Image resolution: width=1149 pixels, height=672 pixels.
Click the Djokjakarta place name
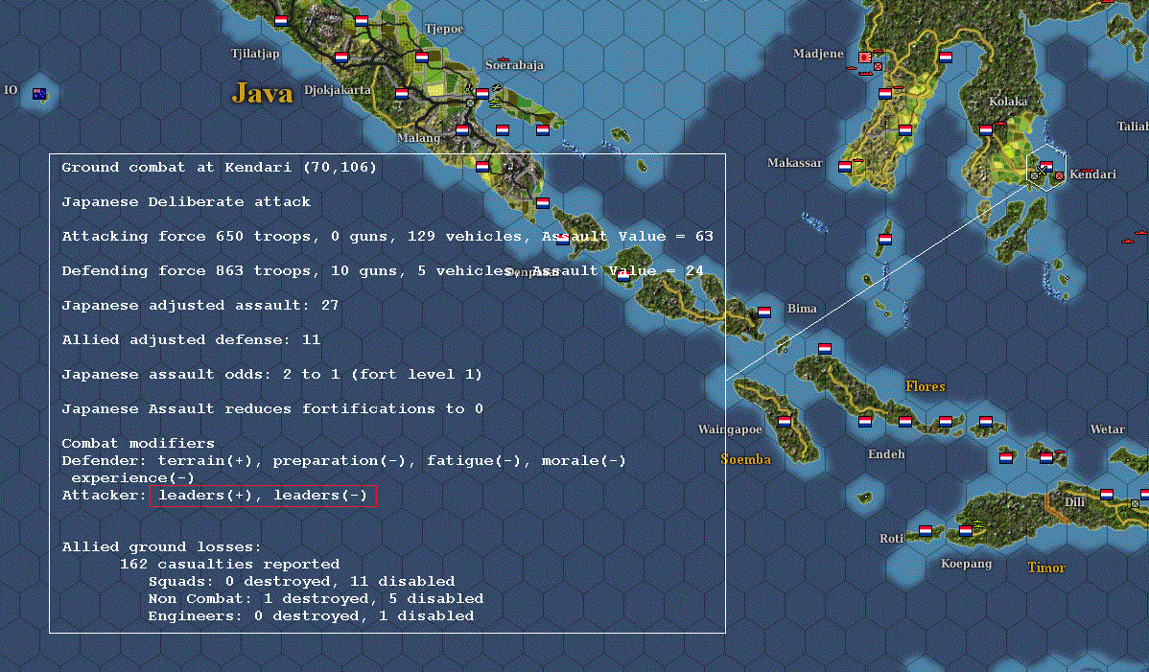click(337, 90)
